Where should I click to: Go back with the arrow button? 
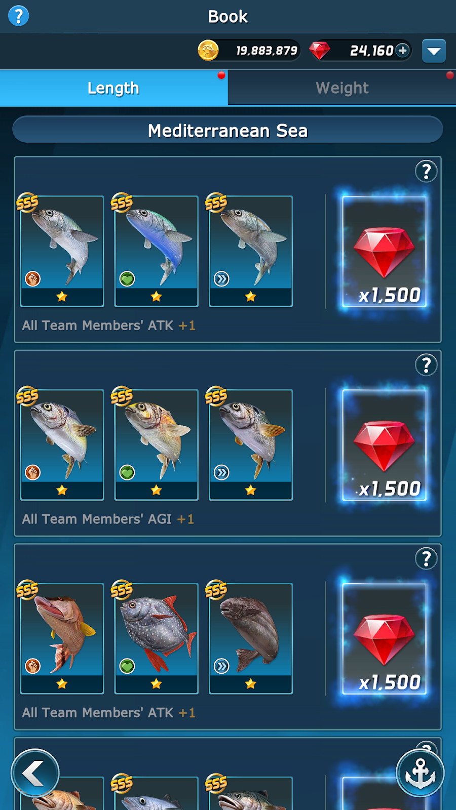(35, 773)
